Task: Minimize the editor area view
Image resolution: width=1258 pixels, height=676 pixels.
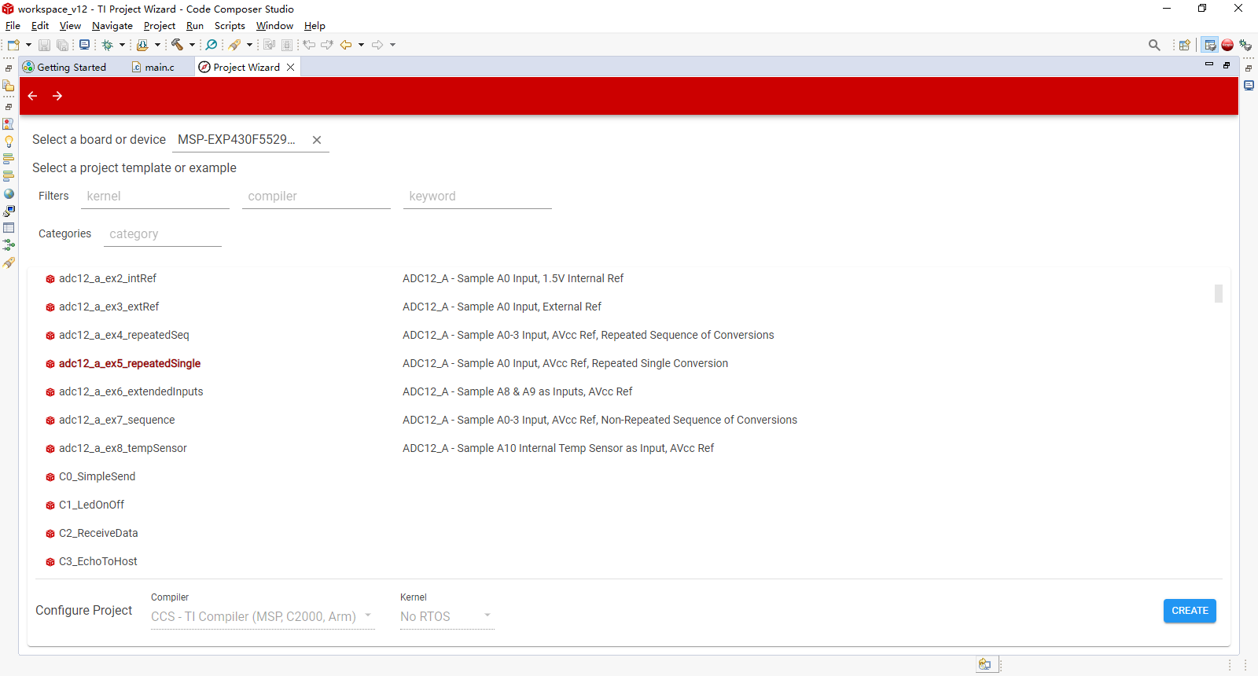Action: tap(1209, 64)
